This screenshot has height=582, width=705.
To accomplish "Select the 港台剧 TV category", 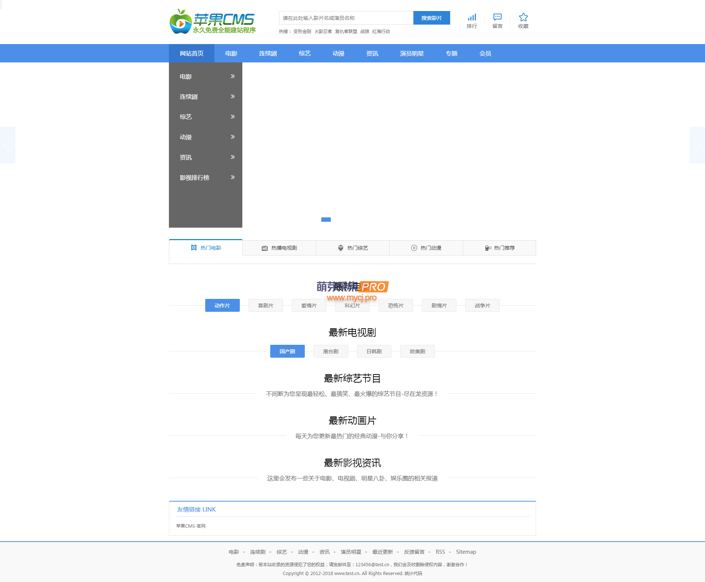I will (331, 351).
